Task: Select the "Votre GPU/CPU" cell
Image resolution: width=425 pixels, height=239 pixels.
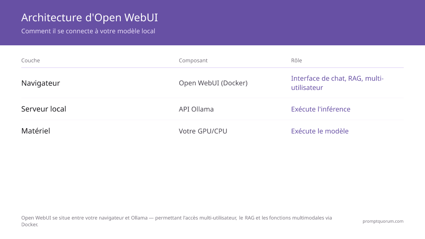Action: pos(203,131)
